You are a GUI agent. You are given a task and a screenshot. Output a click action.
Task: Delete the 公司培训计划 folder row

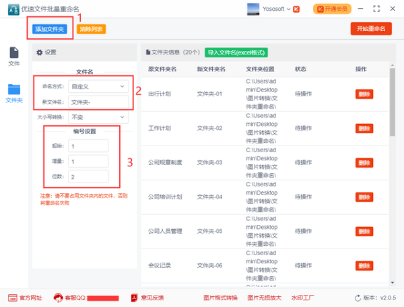pyautogui.click(x=364, y=197)
